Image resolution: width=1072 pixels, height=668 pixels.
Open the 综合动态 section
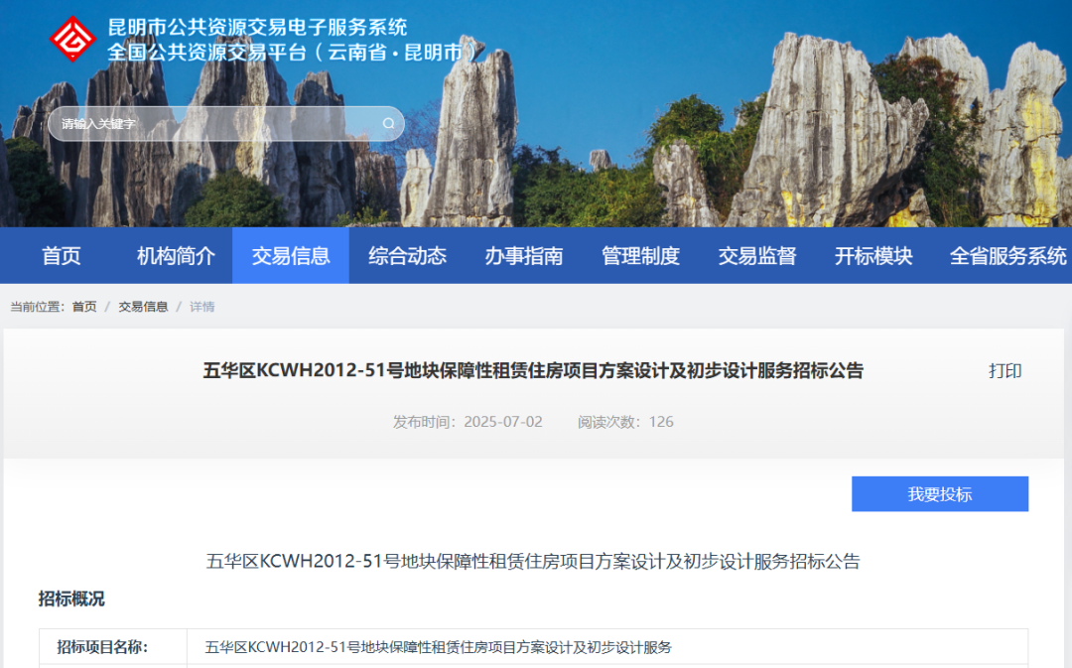[407, 255]
